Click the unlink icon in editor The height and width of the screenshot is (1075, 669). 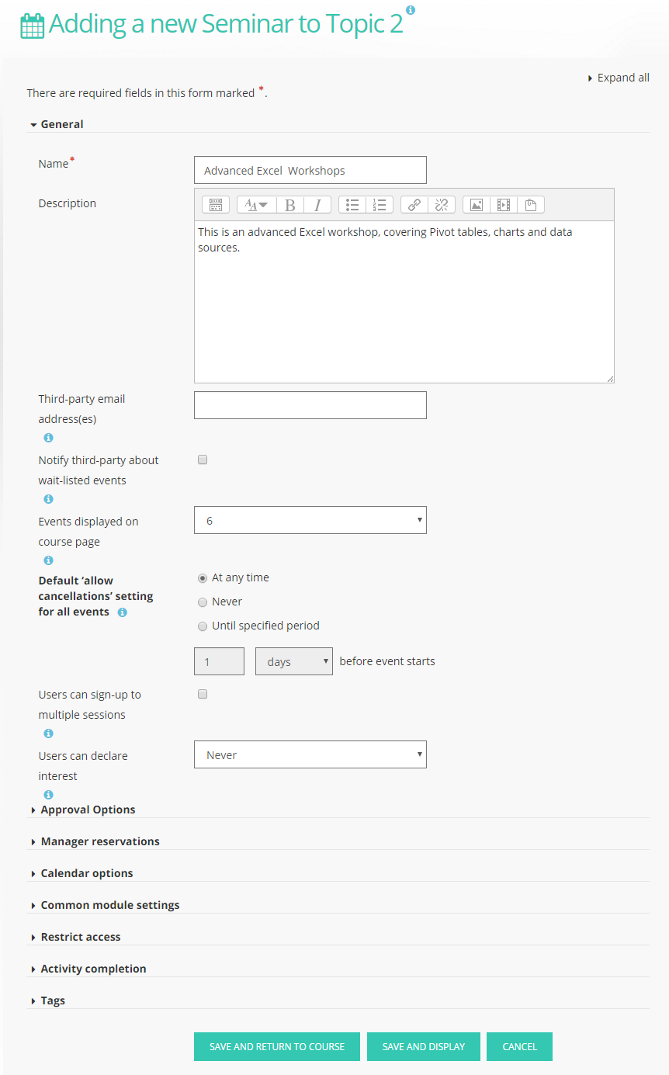pyautogui.click(x=442, y=205)
